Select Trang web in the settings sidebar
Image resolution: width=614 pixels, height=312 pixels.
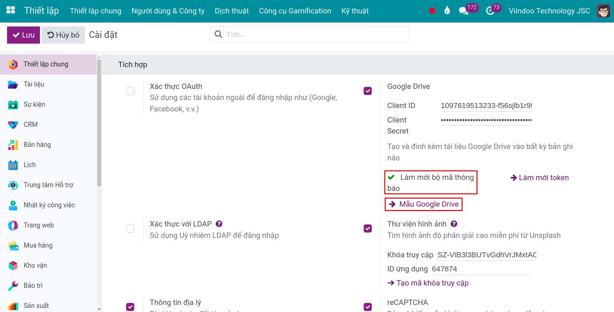(x=48, y=225)
